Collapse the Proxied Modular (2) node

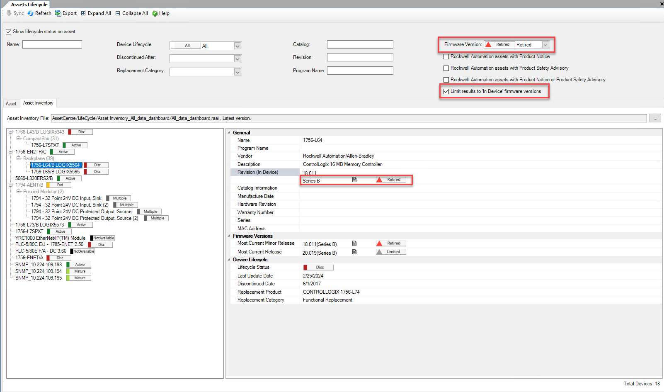(19, 192)
